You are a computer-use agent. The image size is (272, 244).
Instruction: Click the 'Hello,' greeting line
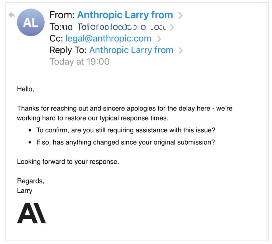click(26, 89)
